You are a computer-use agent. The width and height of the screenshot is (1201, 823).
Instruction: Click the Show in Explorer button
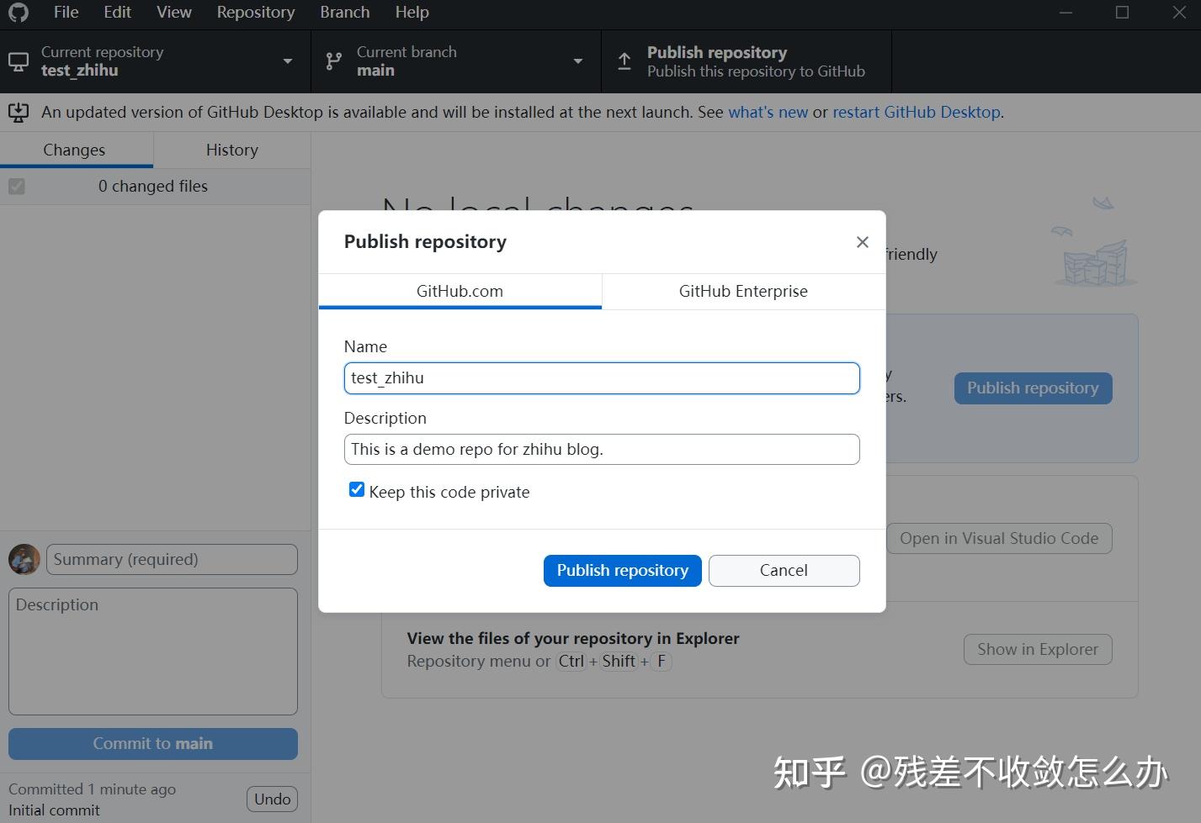tap(1037, 649)
